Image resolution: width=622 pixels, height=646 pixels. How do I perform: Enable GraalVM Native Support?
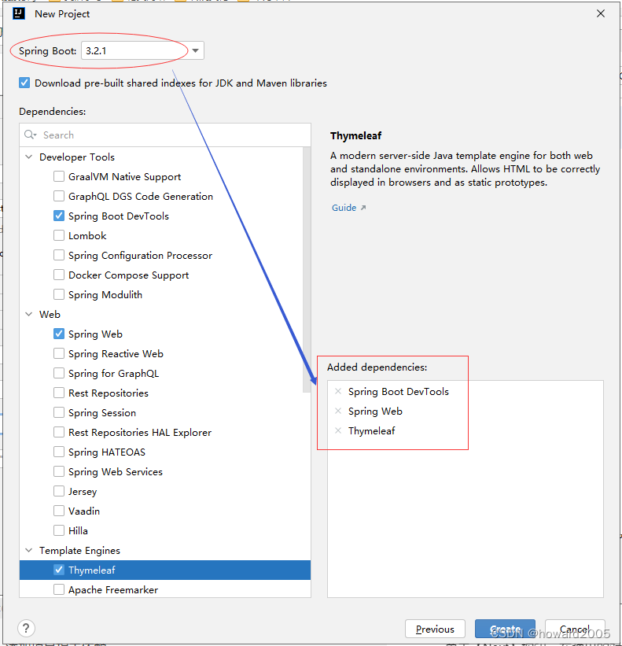point(59,176)
